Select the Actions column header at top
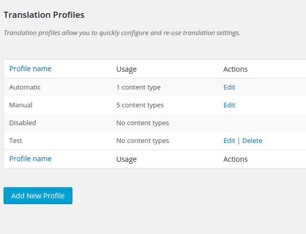Image resolution: width=306 pixels, height=234 pixels. (235, 69)
